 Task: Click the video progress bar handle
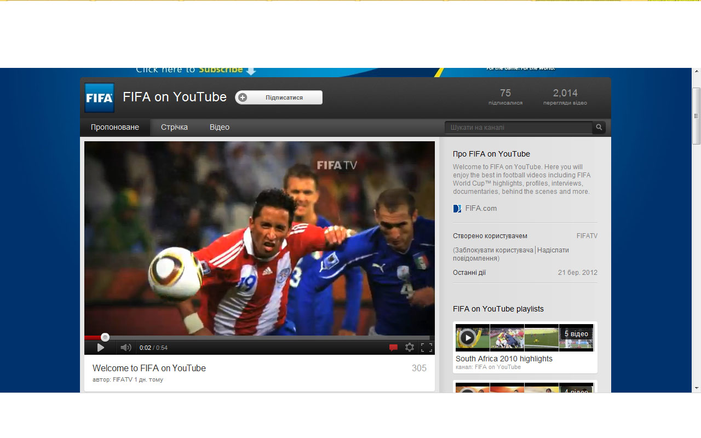[x=105, y=337]
